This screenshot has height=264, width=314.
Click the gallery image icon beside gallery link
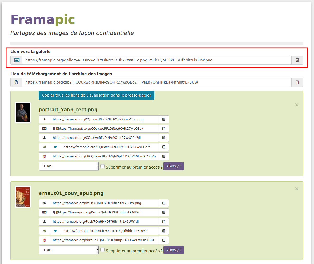tap(17, 60)
